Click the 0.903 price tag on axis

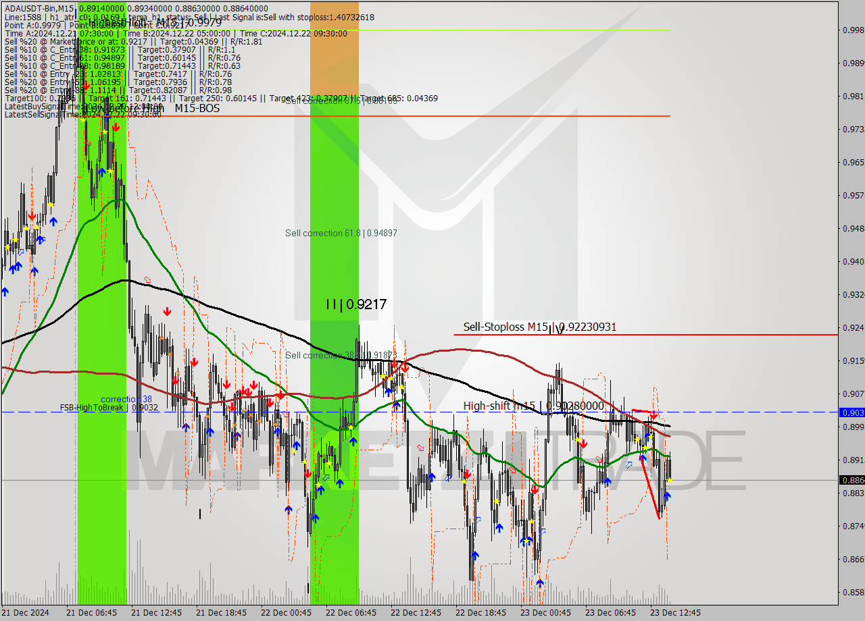click(851, 412)
